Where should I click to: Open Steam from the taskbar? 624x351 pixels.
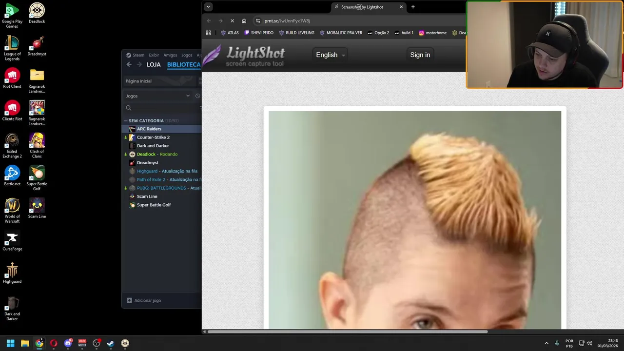(x=111, y=343)
